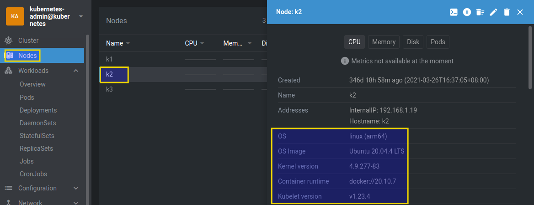Open Jobs under Workloads
The image size is (534, 205).
(x=27, y=161)
